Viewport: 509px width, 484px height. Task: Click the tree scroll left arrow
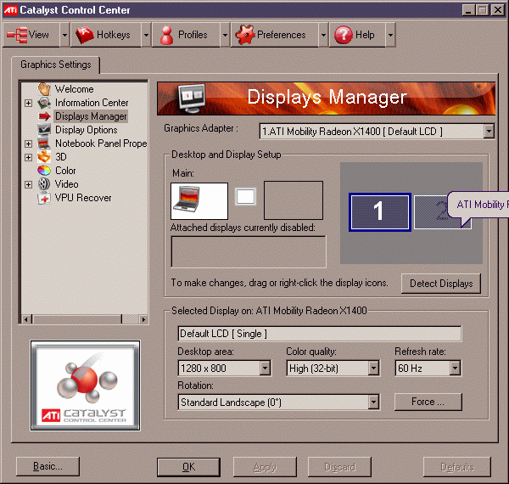pyautogui.click(x=26, y=319)
